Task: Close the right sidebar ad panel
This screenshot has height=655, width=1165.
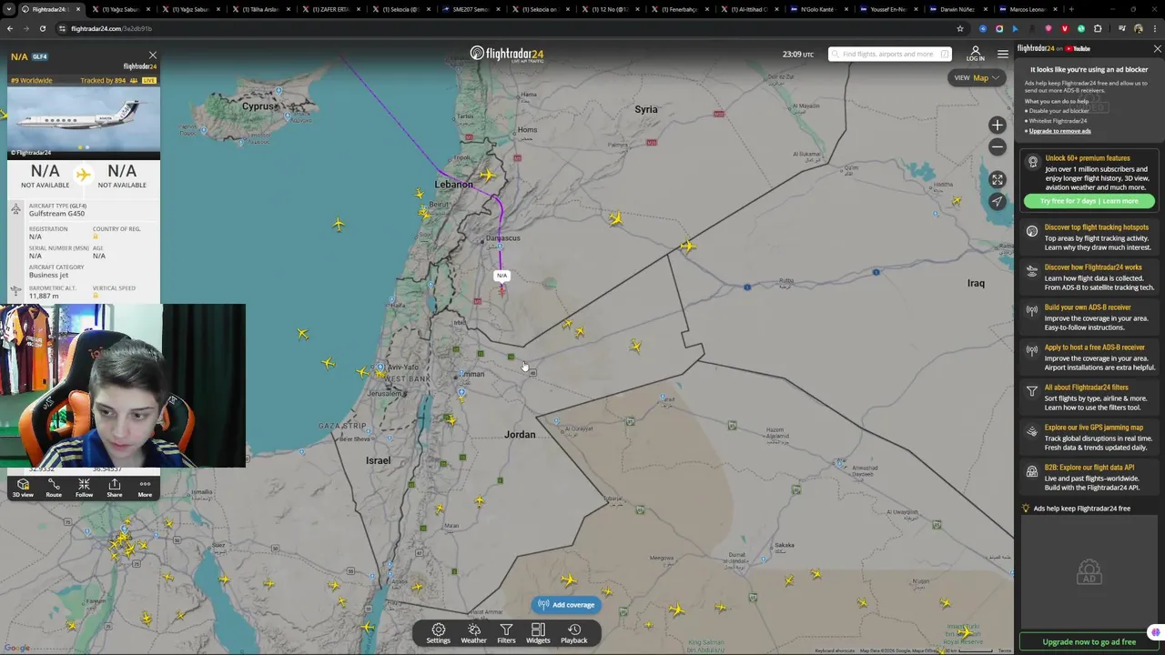Action: [x=1157, y=49]
